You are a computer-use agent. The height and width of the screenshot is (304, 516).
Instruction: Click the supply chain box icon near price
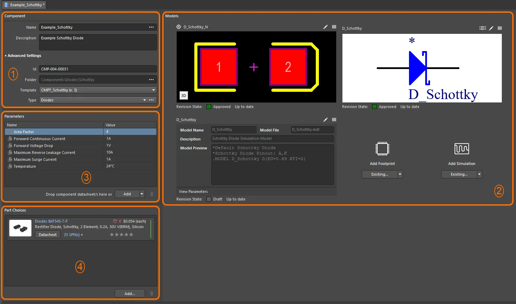pyautogui.click(x=115, y=221)
